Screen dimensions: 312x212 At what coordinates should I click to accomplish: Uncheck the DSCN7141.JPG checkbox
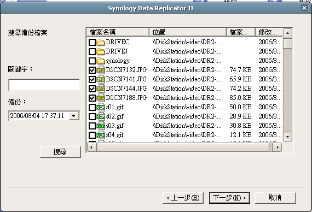[x=92, y=79]
